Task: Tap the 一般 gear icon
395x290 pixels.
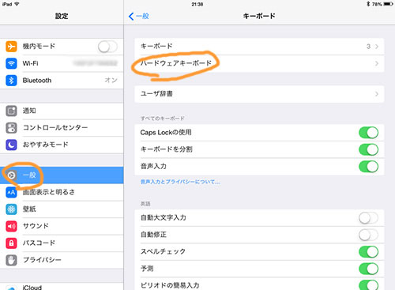Action: pos(11,175)
